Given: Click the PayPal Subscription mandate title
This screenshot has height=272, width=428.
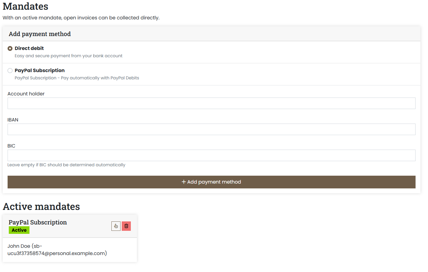Looking at the screenshot, I should [x=37, y=222].
